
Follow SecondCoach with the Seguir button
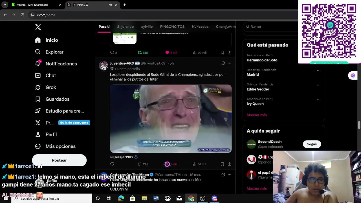[312, 144]
